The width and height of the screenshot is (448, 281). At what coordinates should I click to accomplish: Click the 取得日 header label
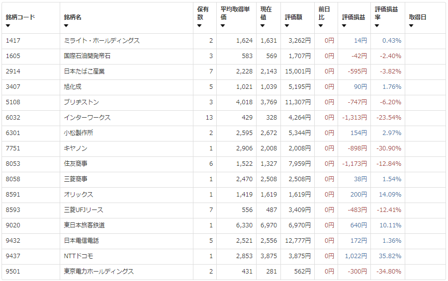[x=418, y=17]
